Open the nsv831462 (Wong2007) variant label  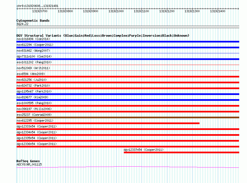tap(33, 51)
